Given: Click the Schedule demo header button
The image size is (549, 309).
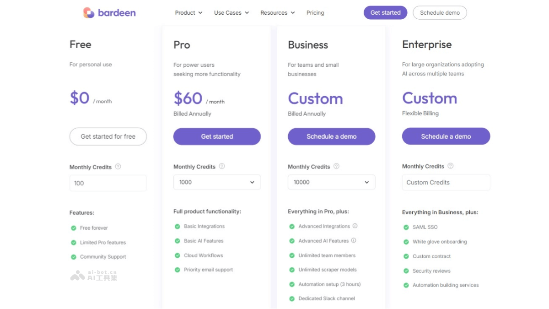Looking at the screenshot, I should (440, 13).
